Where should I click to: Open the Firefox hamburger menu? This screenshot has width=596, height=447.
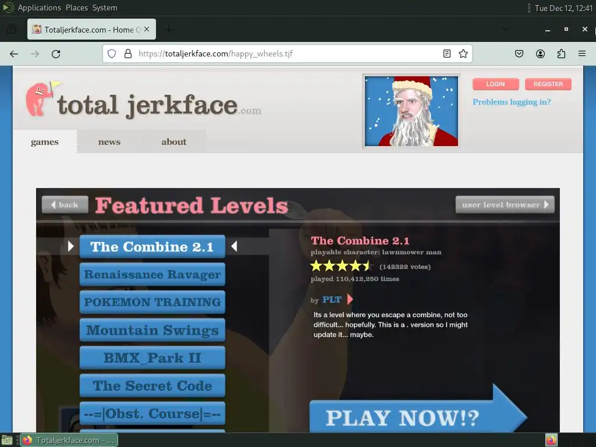pos(582,54)
